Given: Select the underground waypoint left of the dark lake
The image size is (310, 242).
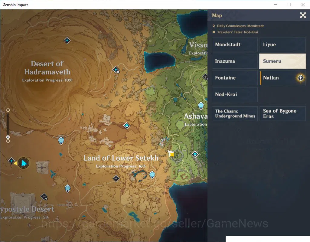Looking at the screenshot, I should point(116,70).
